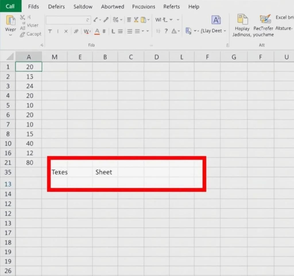Image resolution: width=294 pixels, height=276 pixels.
Task: Click the Hoplay Jadinoss icon
Action: (242, 20)
